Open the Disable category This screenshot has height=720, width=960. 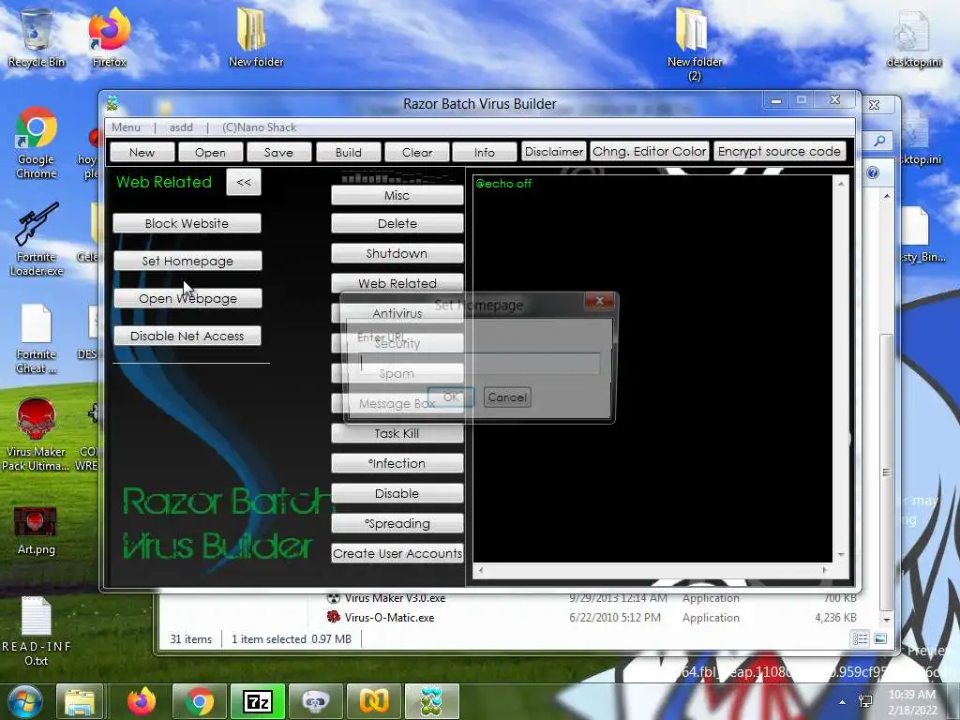pos(397,493)
